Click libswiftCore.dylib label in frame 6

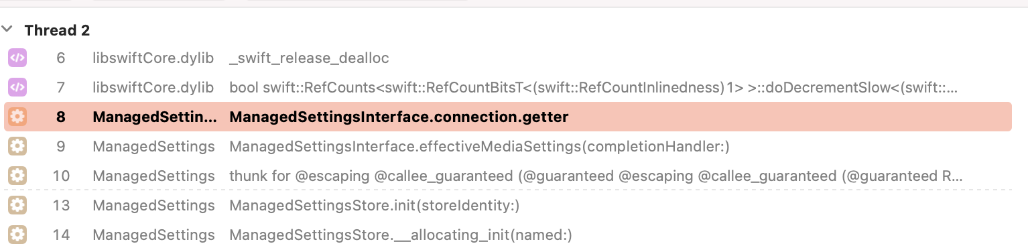pos(153,58)
